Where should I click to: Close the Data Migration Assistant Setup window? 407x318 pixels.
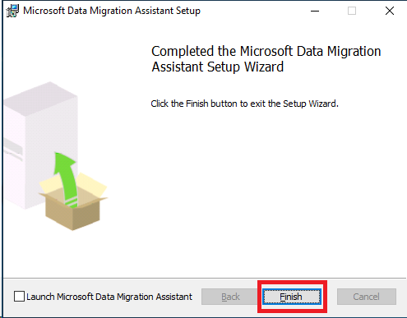(x=390, y=12)
